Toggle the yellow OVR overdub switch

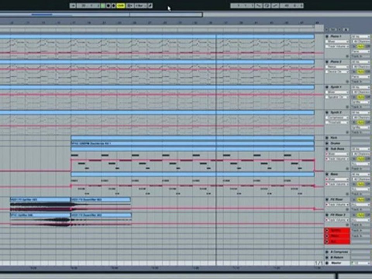coord(121,6)
